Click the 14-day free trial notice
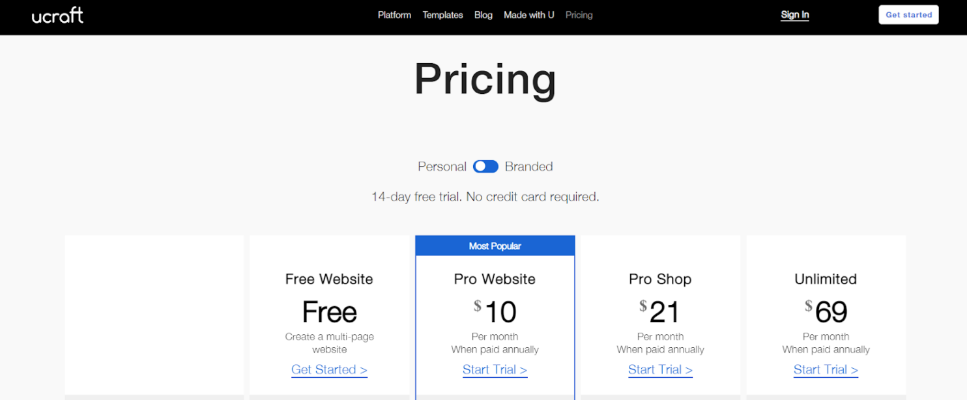Image resolution: width=967 pixels, height=400 pixels. tap(485, 196)
